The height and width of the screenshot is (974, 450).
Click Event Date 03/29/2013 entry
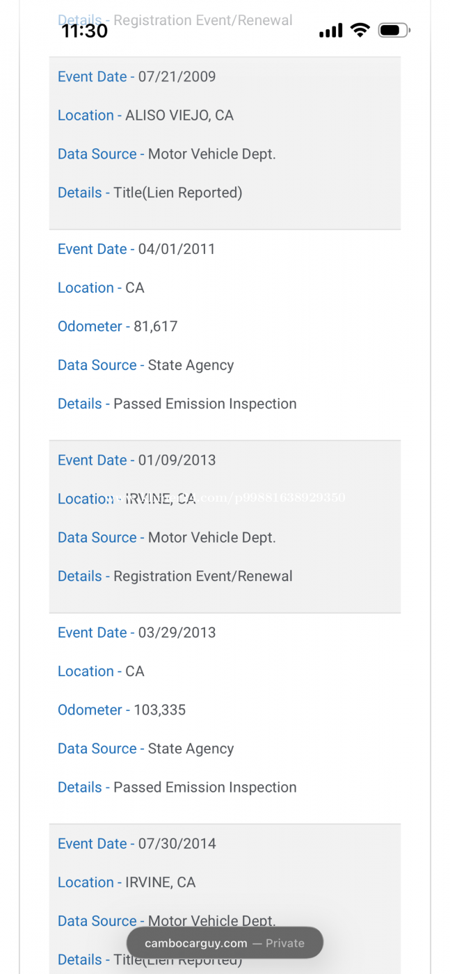pyautogui.click(x=136, y=632)
